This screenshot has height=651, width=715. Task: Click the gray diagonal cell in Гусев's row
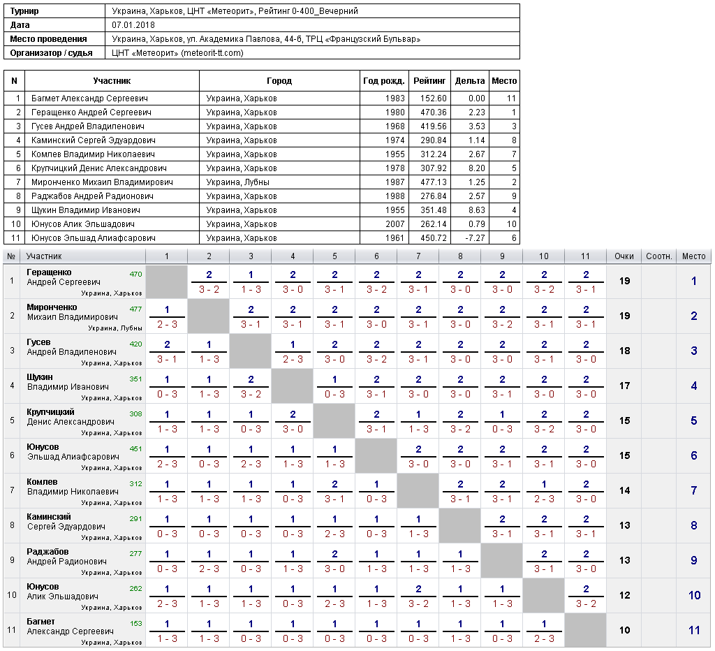pyautogui.click(x=251, y=351)
